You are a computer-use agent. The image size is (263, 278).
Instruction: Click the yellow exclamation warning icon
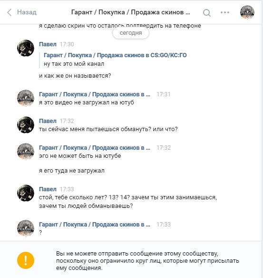click(x=26, y=260)
